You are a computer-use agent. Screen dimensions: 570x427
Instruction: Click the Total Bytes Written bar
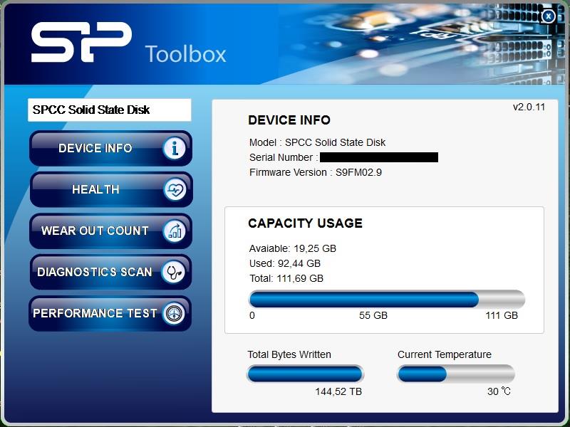[305, 374]
